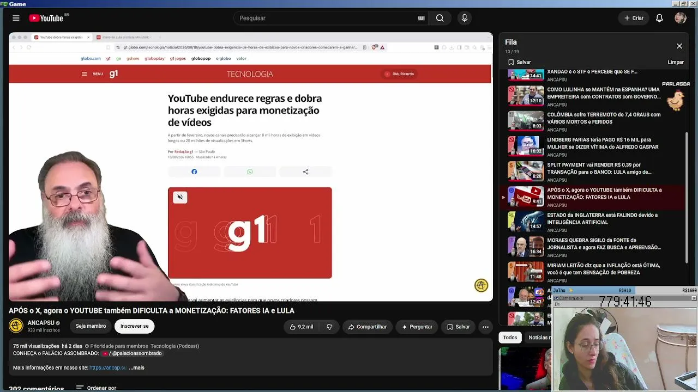The height and width of the screenshot is (392, 698).
Task: Open the Ordenar por sort dropdown
Action: coord(96,388)
